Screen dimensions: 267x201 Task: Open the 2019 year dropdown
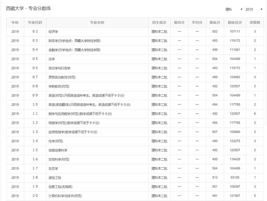coord(254,9)
